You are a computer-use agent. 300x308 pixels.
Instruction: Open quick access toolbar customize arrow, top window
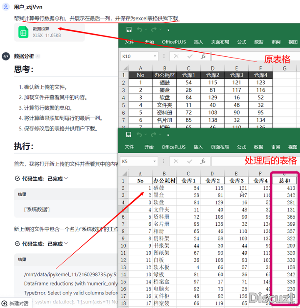point(168,30)
